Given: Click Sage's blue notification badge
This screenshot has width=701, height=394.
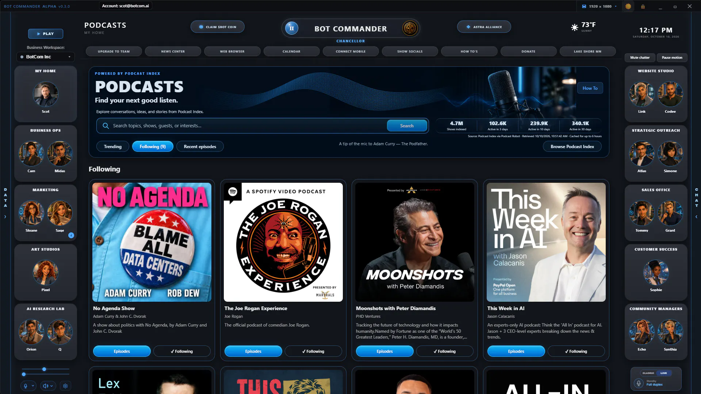Looking at the screenshot, I should 71,235.
